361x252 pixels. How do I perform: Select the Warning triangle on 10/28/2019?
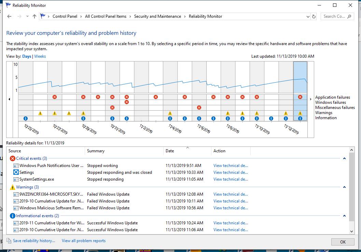coord(69,113)
